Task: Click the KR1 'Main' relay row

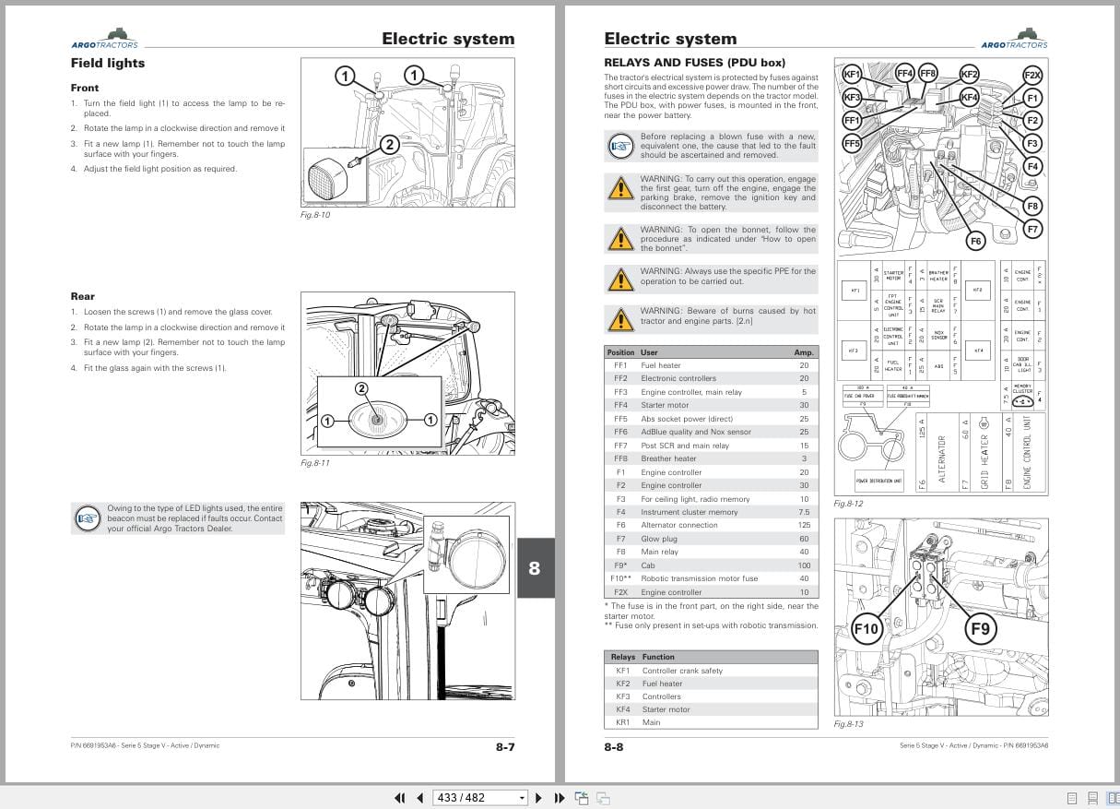Action: pos(711,722)
